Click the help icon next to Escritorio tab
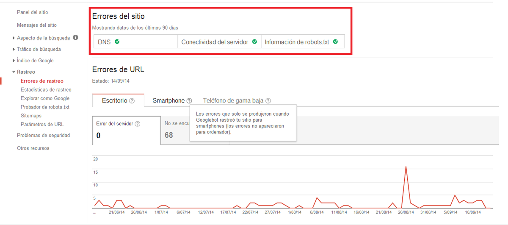Screen dimensions: 508x225 pyautogui.click(x=132, y=101)
